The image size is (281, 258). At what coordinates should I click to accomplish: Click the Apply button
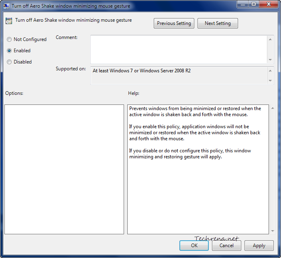[259, 246]
